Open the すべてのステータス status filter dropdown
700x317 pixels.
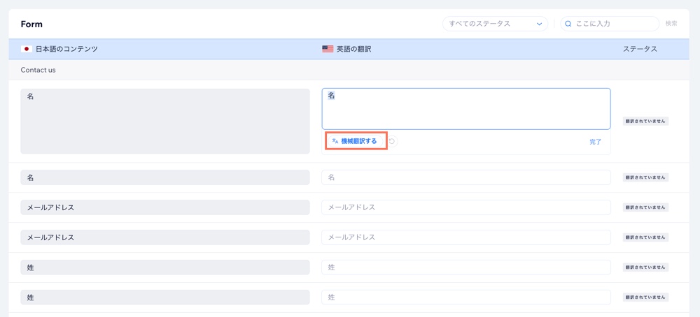point(495,24)
